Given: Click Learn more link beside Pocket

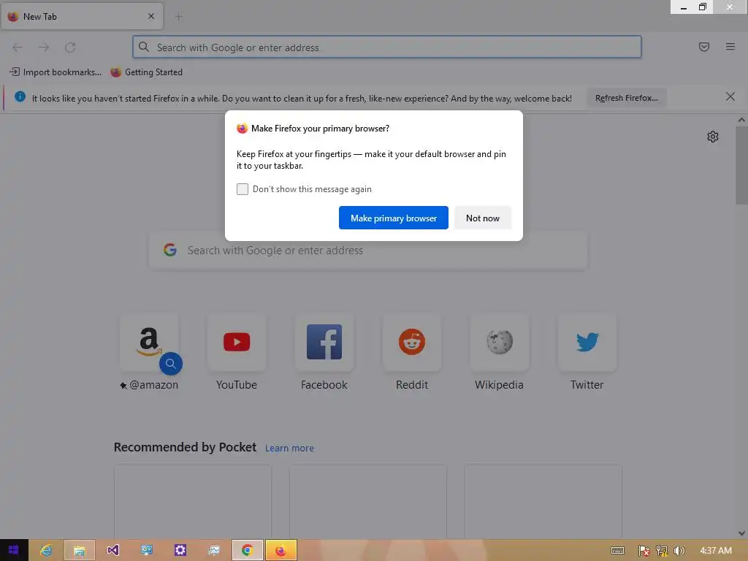Looking at the screenshot, I should 289,449.
